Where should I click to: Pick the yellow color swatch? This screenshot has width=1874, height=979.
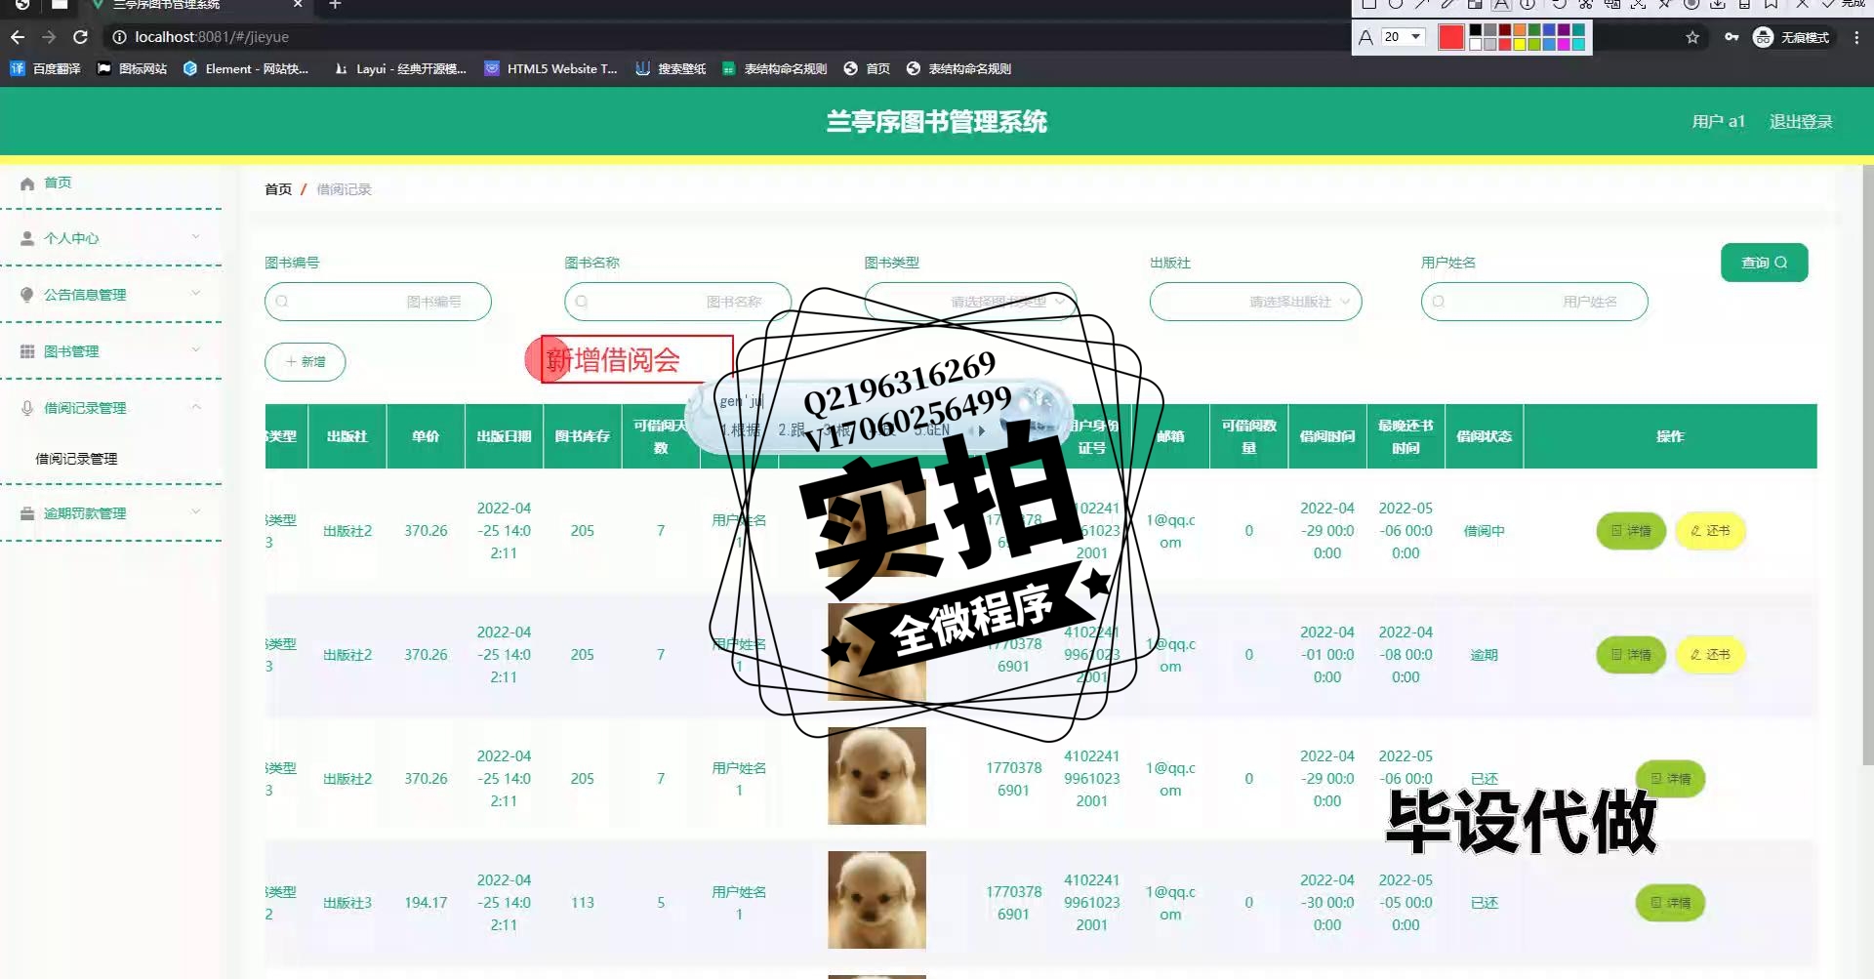(1519, 44)
